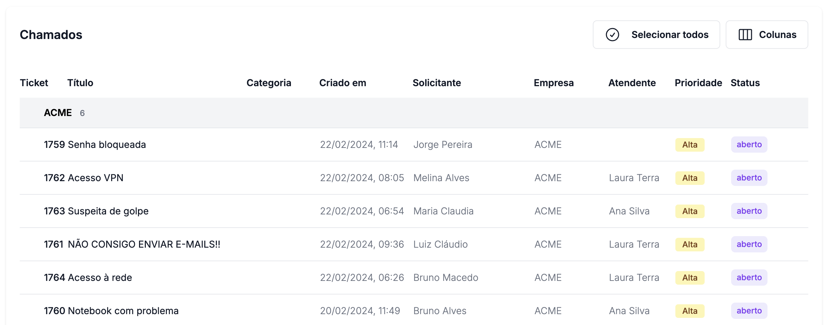Image resolution: width=828 pixels, height=325 pixels.
Task: Select all tickets with Selecionar todos
Action: (656, 35)
